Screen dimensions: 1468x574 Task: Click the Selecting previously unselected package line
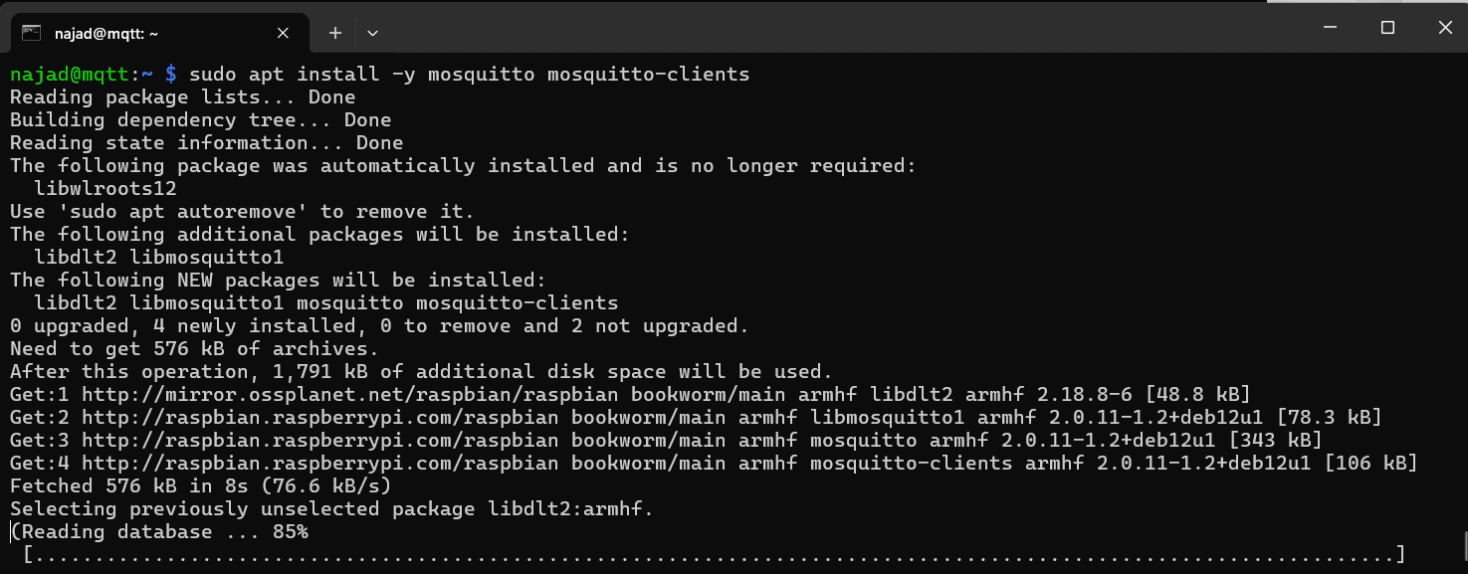328,508
